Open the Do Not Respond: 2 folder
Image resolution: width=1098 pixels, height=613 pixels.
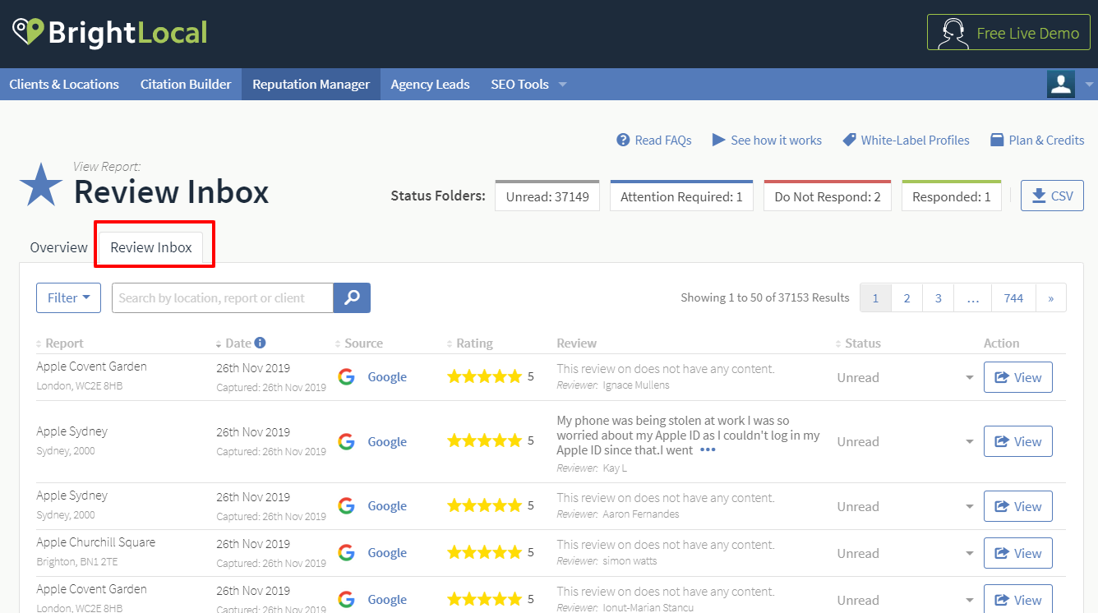[x=828, y=196]
